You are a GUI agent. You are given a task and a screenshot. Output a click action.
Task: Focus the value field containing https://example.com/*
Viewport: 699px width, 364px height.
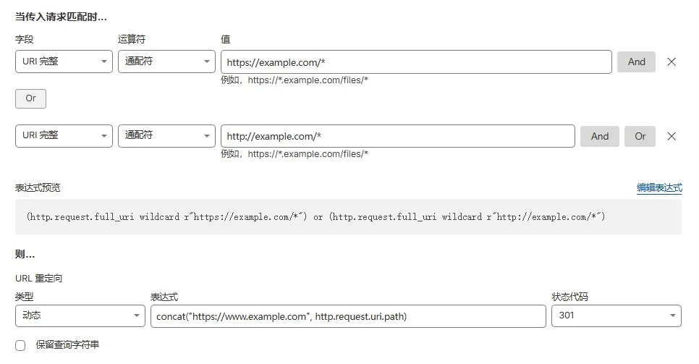click(416, 62)
